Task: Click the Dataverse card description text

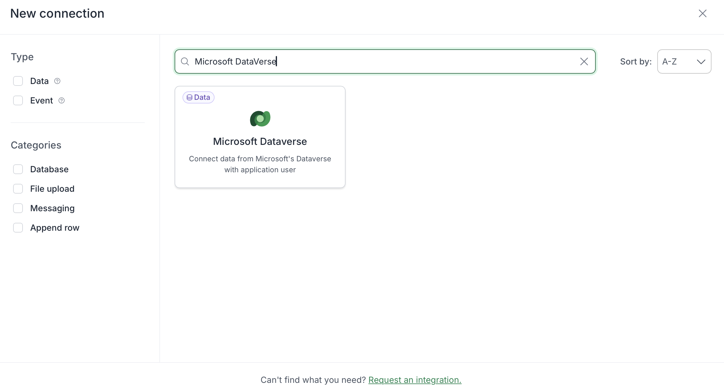Action: pyautogui.click(x=260, y=164)
